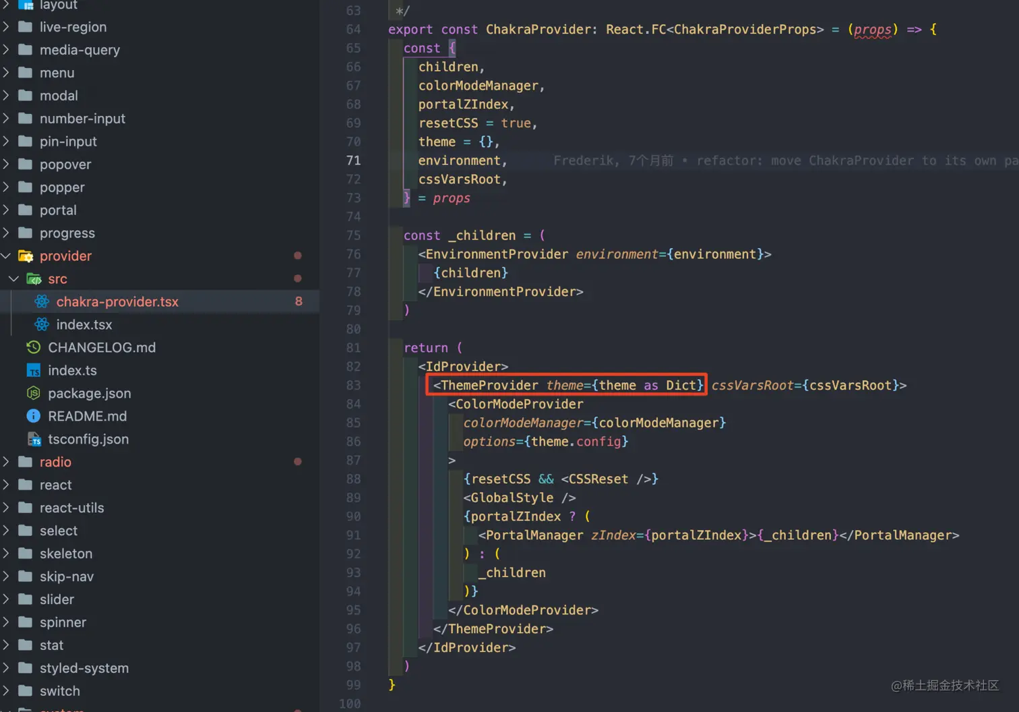Click "portalZIndex" on line 68
This screenshot has height=712, width=1019.
464,105
